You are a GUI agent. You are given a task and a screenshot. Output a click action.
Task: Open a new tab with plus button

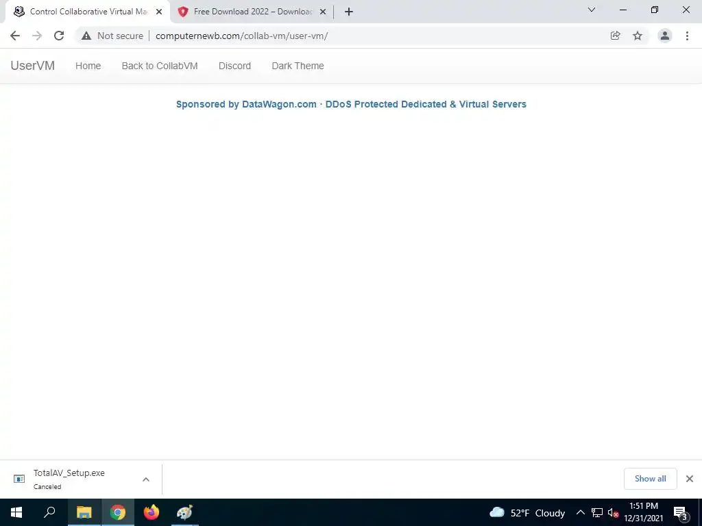pyautogui.click(x=349, y=12)
